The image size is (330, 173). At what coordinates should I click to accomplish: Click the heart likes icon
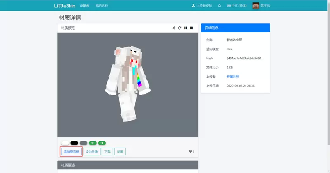click(x=190, y=152)
